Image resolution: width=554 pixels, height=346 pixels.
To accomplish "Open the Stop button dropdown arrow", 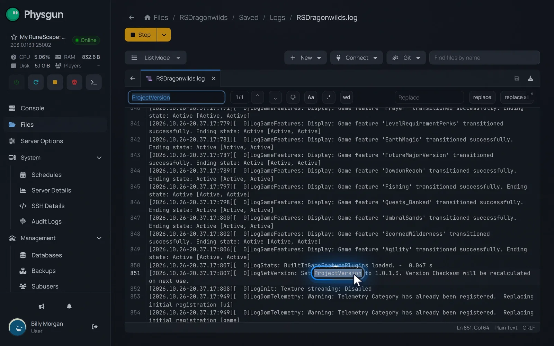I will click(x=164, y=35).
